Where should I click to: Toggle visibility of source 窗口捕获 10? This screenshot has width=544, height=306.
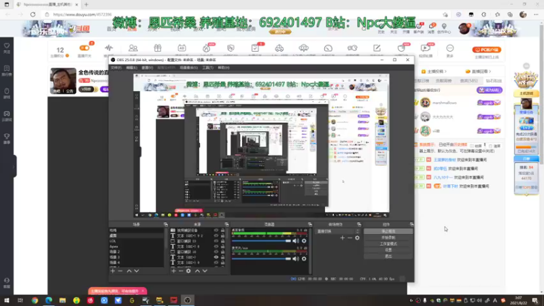tap(216, 252)
